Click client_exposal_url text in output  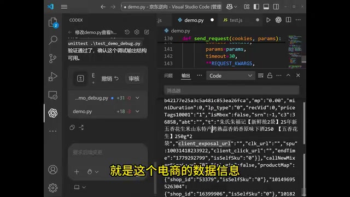pos(204,143)
